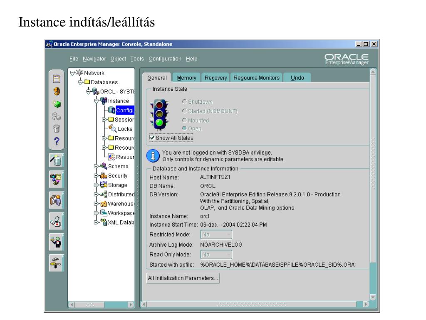The width and height of the screenshot is (426, 320).
Task: Expand the Schema tree node
Action: 96,166
